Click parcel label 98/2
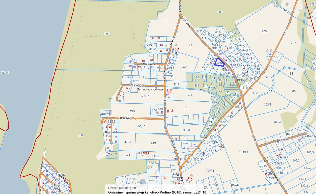 [156, 156]
